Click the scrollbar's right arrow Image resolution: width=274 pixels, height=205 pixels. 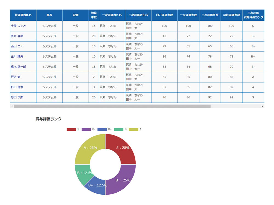(x=262, y=106)
